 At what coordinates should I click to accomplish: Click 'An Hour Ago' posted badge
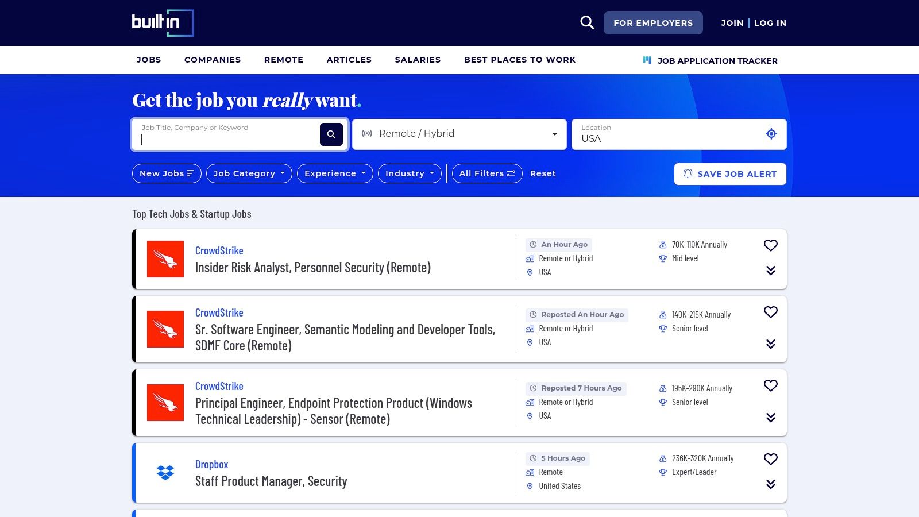[559, 245]
